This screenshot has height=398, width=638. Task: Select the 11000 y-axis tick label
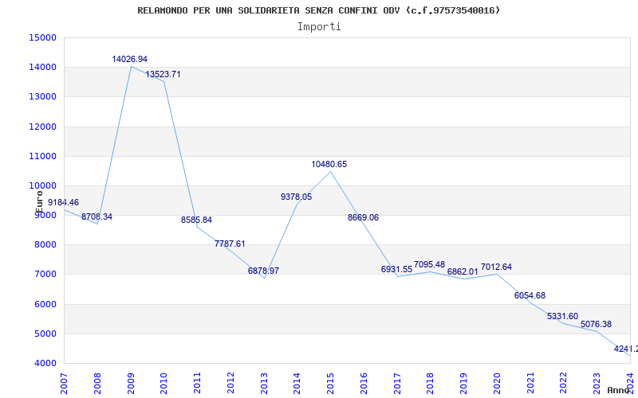point(42,156)
